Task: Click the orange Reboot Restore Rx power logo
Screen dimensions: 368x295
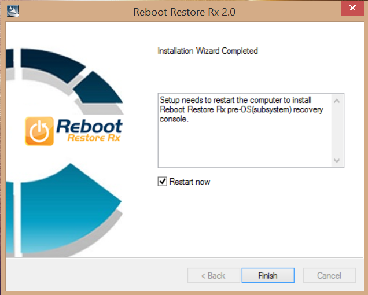Action: (x=39, y=131)
